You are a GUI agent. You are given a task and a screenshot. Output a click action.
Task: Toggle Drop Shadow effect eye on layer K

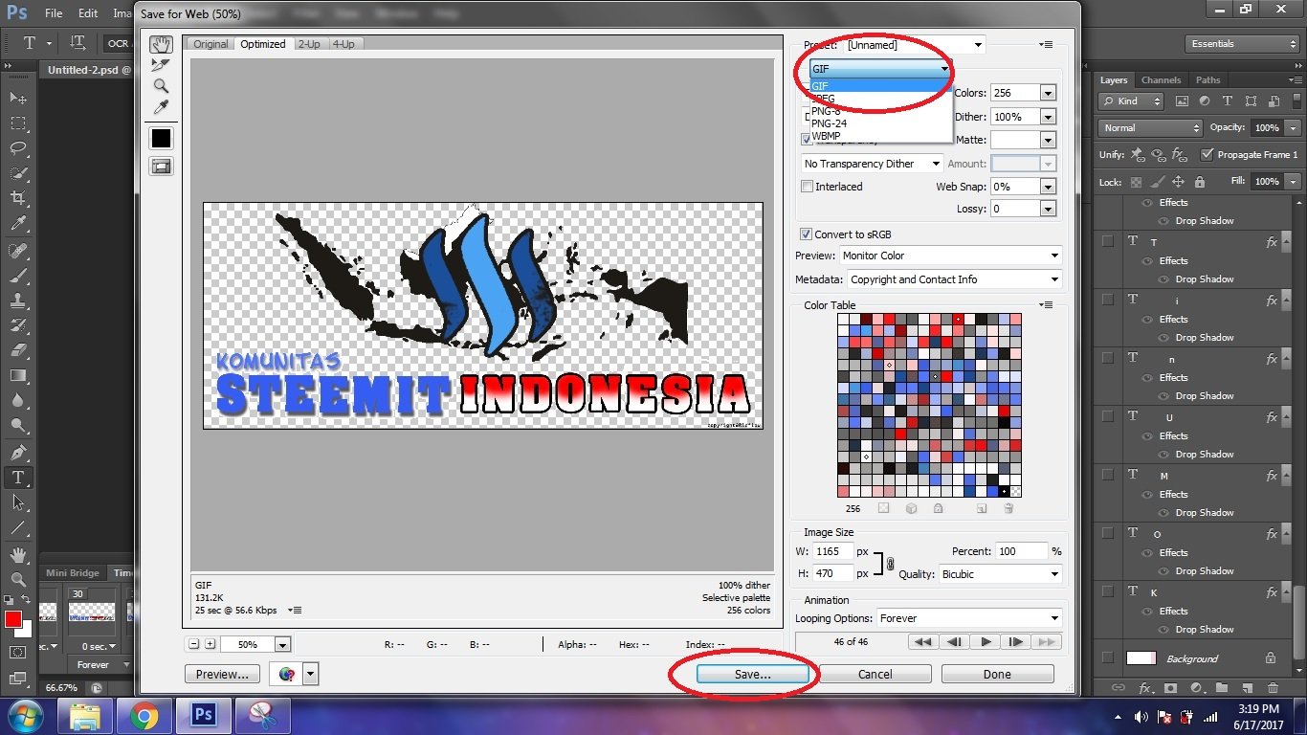pyautogui.click(x=1163, y=629)
